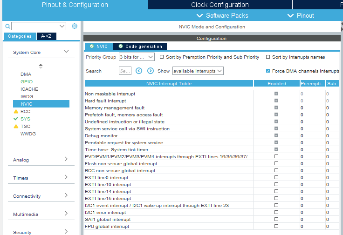This screenshot has width=343, height=235.
Task: Select IWDG in System Core list
Action: tap(27, 96)
